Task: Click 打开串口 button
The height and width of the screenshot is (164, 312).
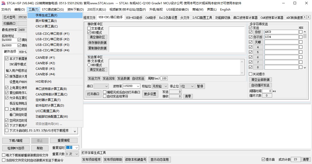Action: pyautogui.click(x=93, y=94)
